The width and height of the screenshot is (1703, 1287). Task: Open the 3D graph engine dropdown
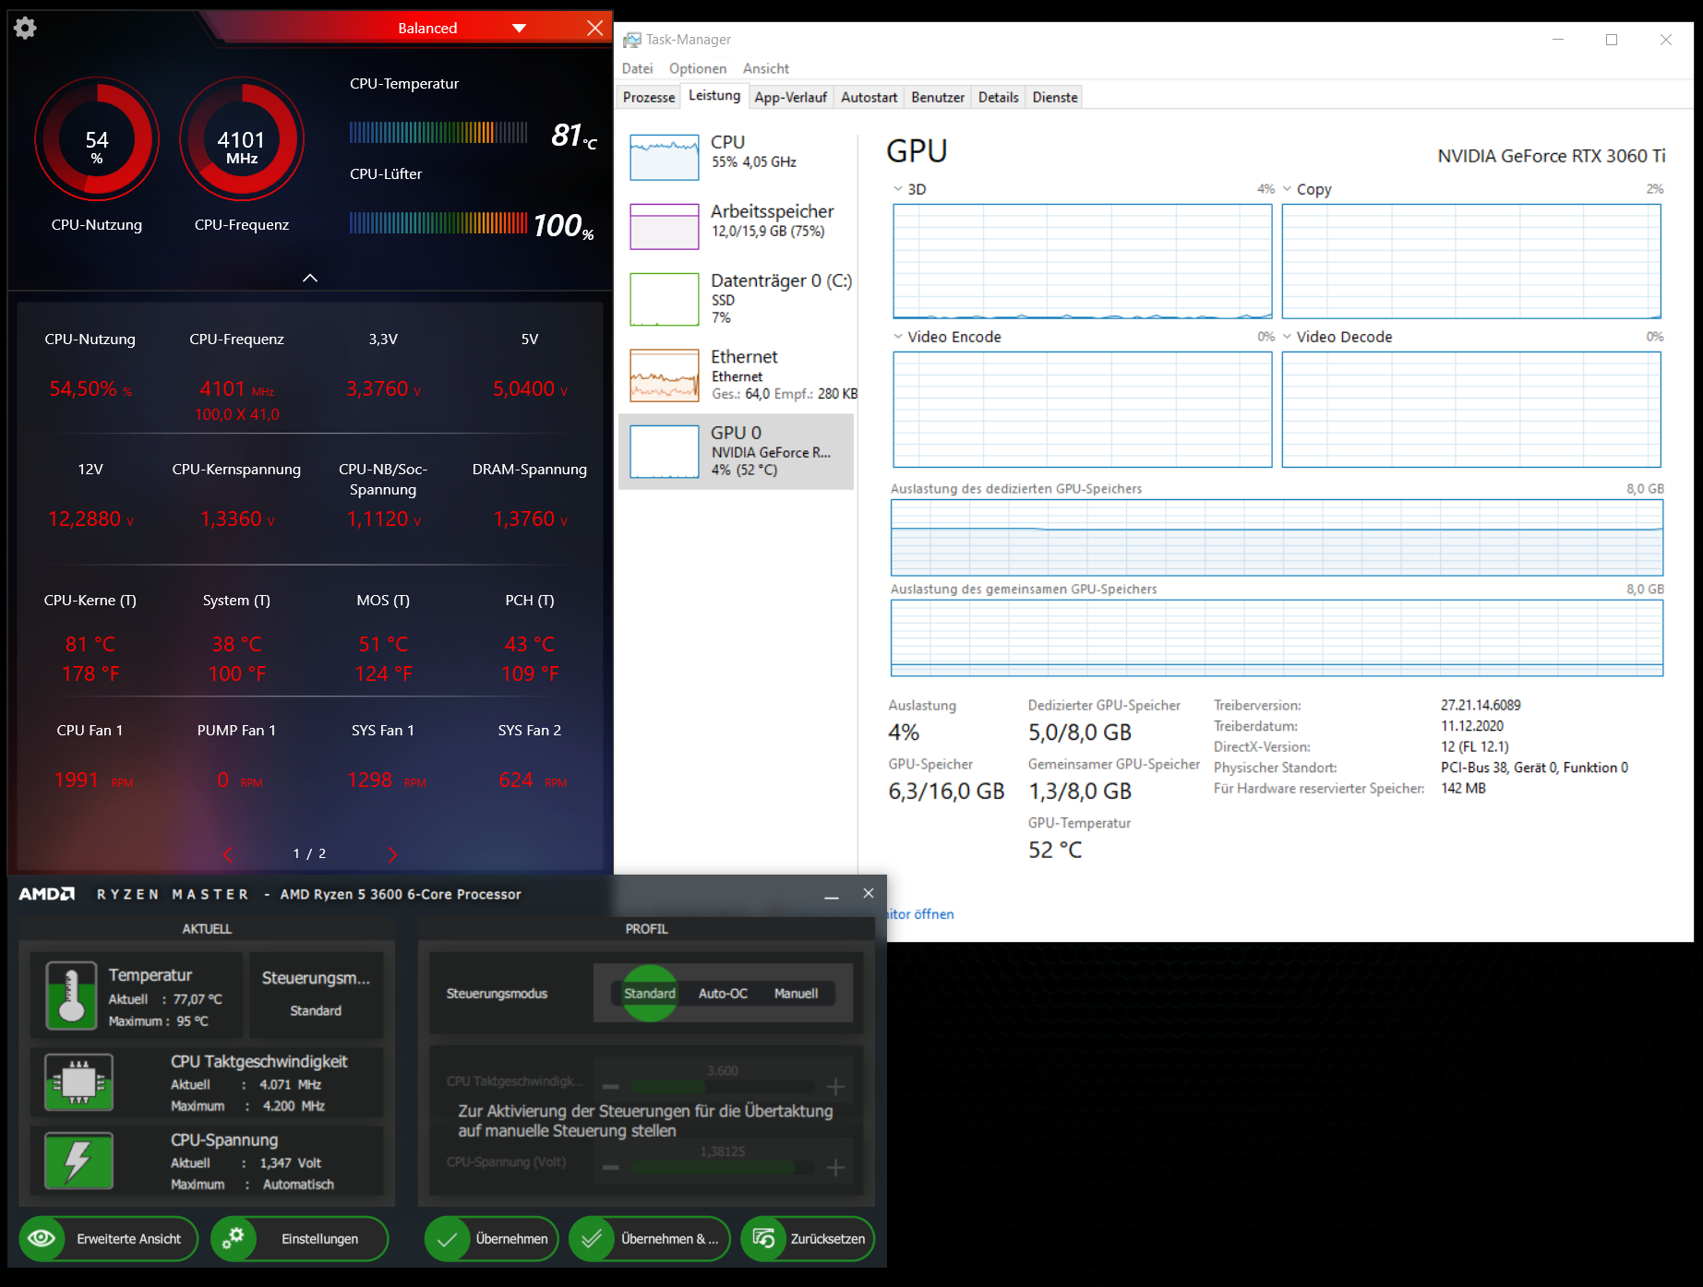click(x=898, y=189)
